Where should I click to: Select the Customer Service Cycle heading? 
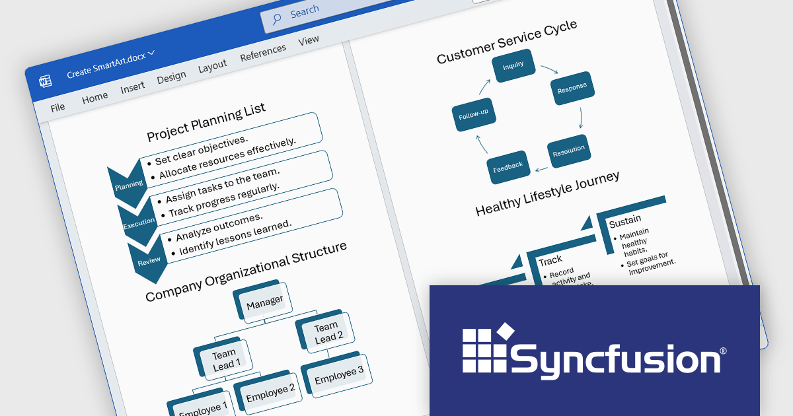coord(507,42)
